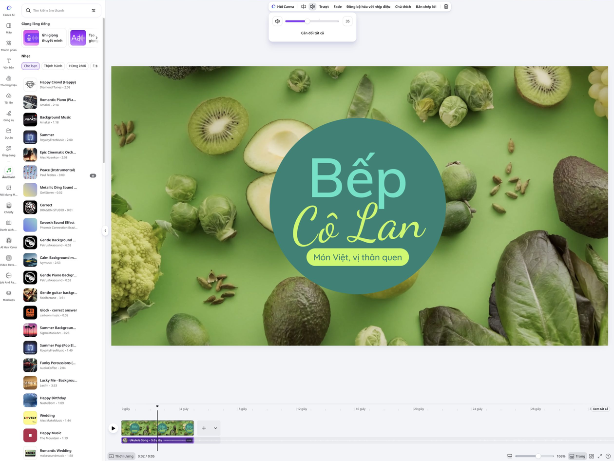Screen dimensions: 614x461
Task: Select the Romantic Piano track
Action: pos(59,102)
